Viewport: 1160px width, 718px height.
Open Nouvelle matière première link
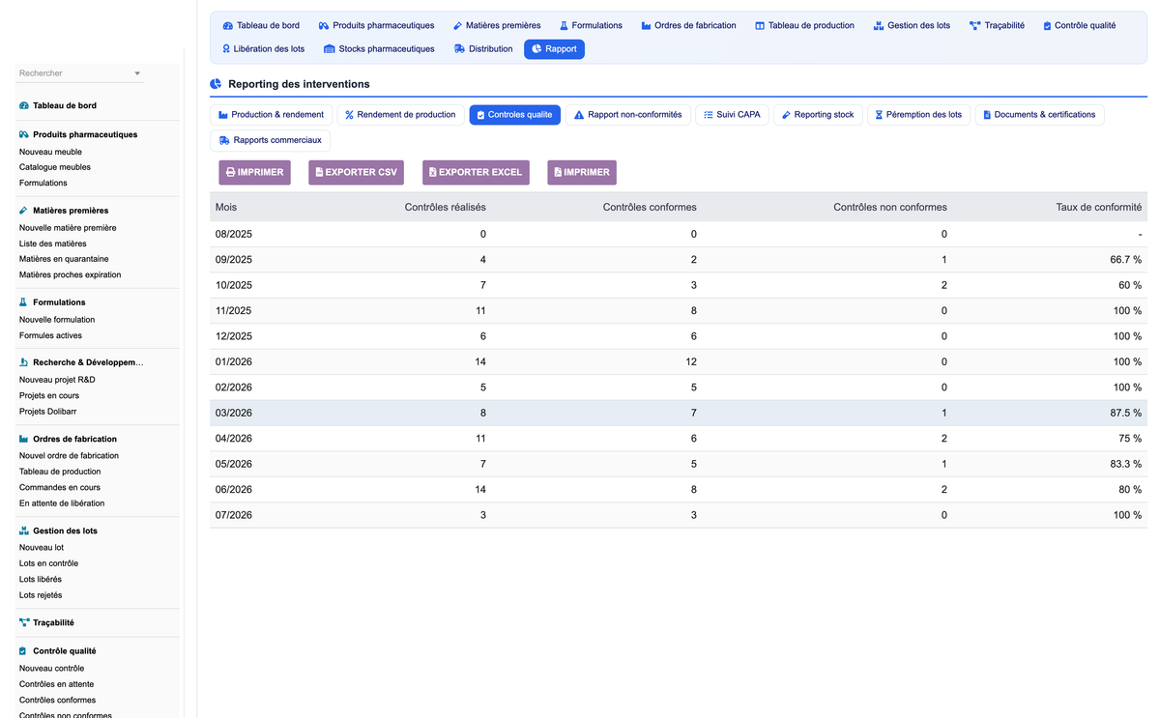(68, 228)
